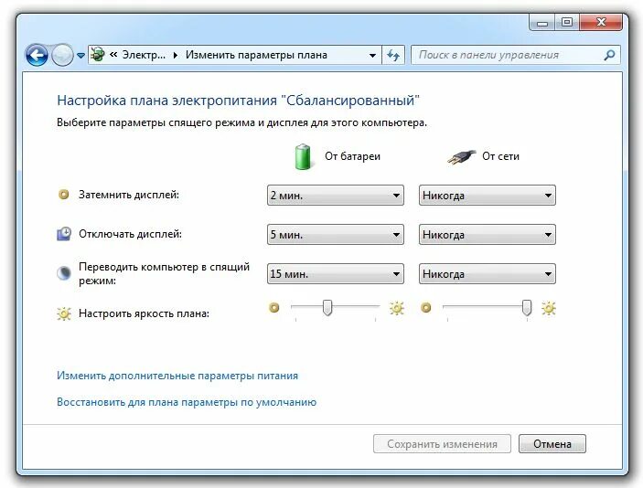Click the monitor clock icon beside 'Отключать дисплей'

tap(64, 234)
